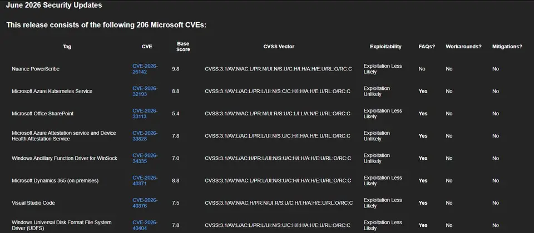Click the CVSS vector for Azure Kubernetes Service
The height and width of the screenshot is (233, 534).
click(x=278, y=92)
